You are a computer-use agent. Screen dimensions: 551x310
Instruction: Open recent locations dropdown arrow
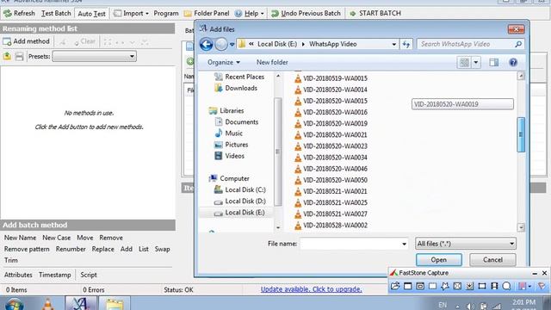232,45
